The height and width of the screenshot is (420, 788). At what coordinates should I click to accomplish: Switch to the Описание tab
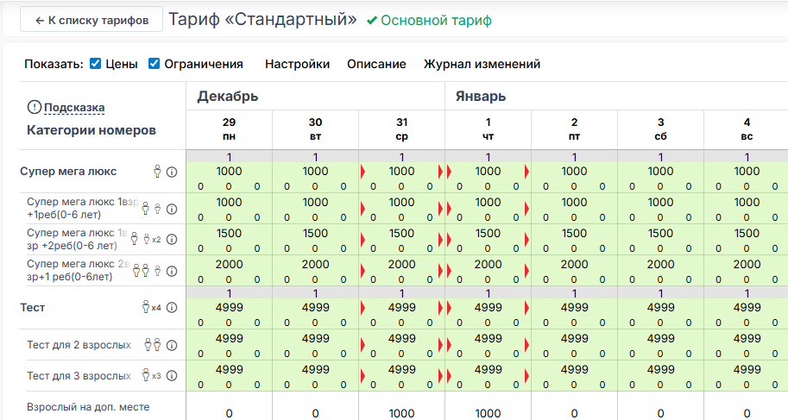pyautogui.click(x=376, y=64)
